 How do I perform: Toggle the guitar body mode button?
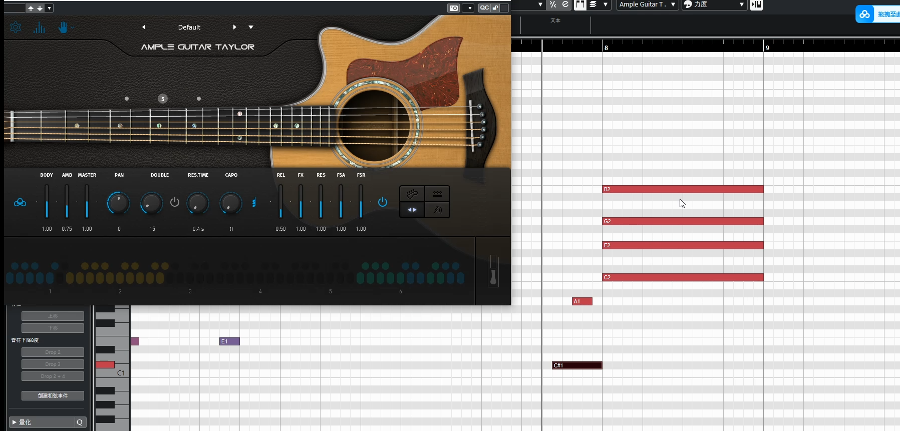coord(412,194)
